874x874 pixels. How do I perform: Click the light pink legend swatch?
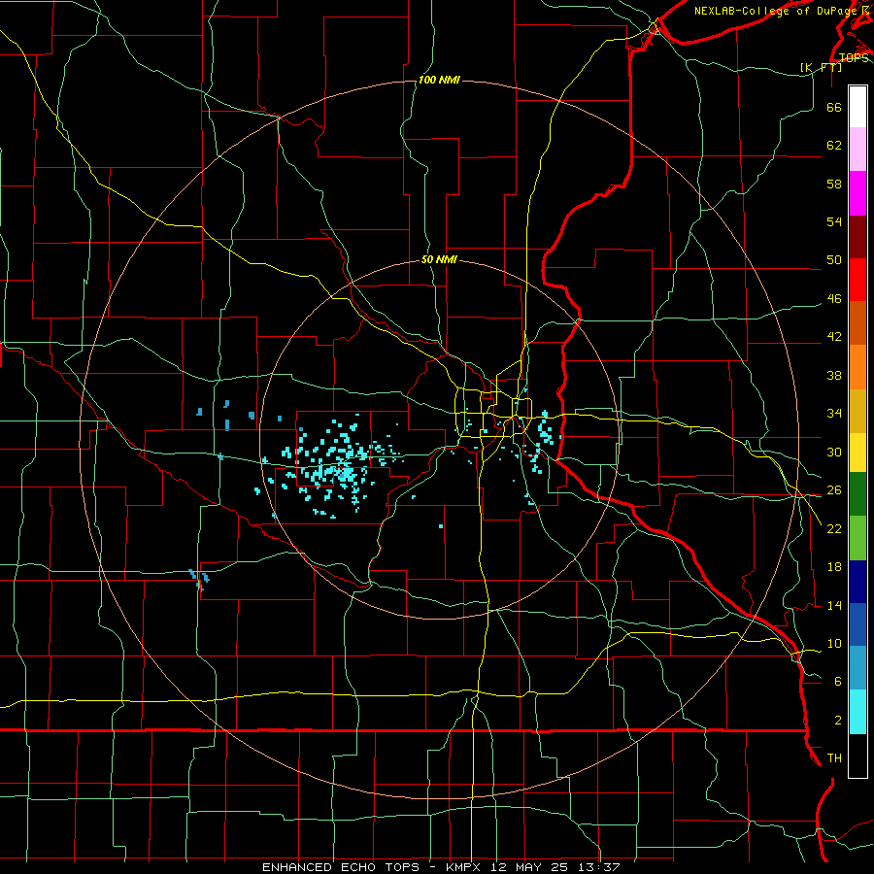(857, 150)
